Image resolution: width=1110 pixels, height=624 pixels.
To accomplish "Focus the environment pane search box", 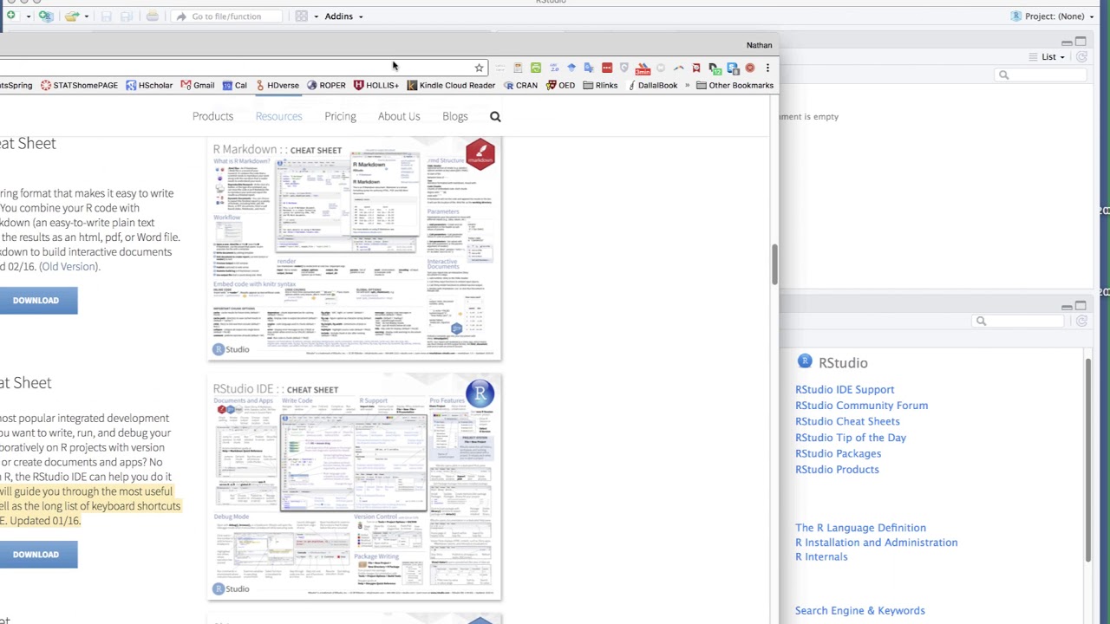I will click(x=1041, y=75).
